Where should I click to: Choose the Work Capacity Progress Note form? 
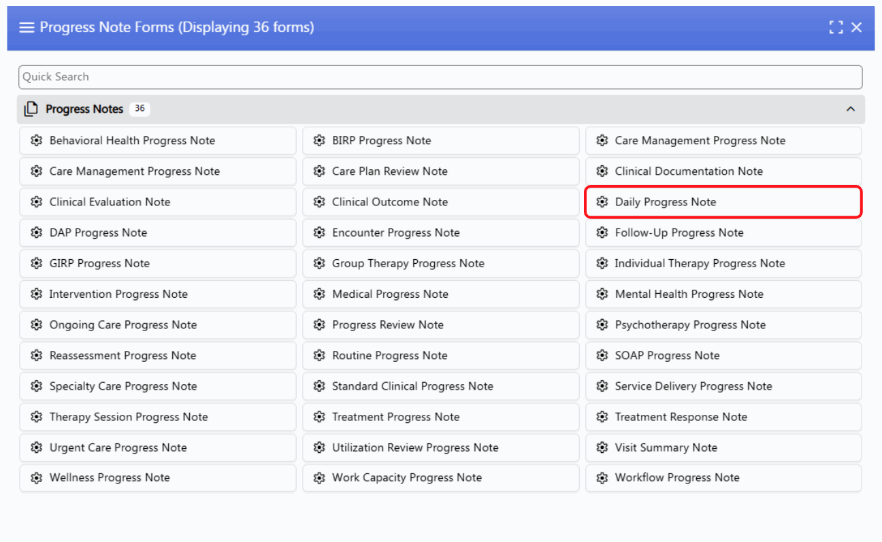coord(441,478)
